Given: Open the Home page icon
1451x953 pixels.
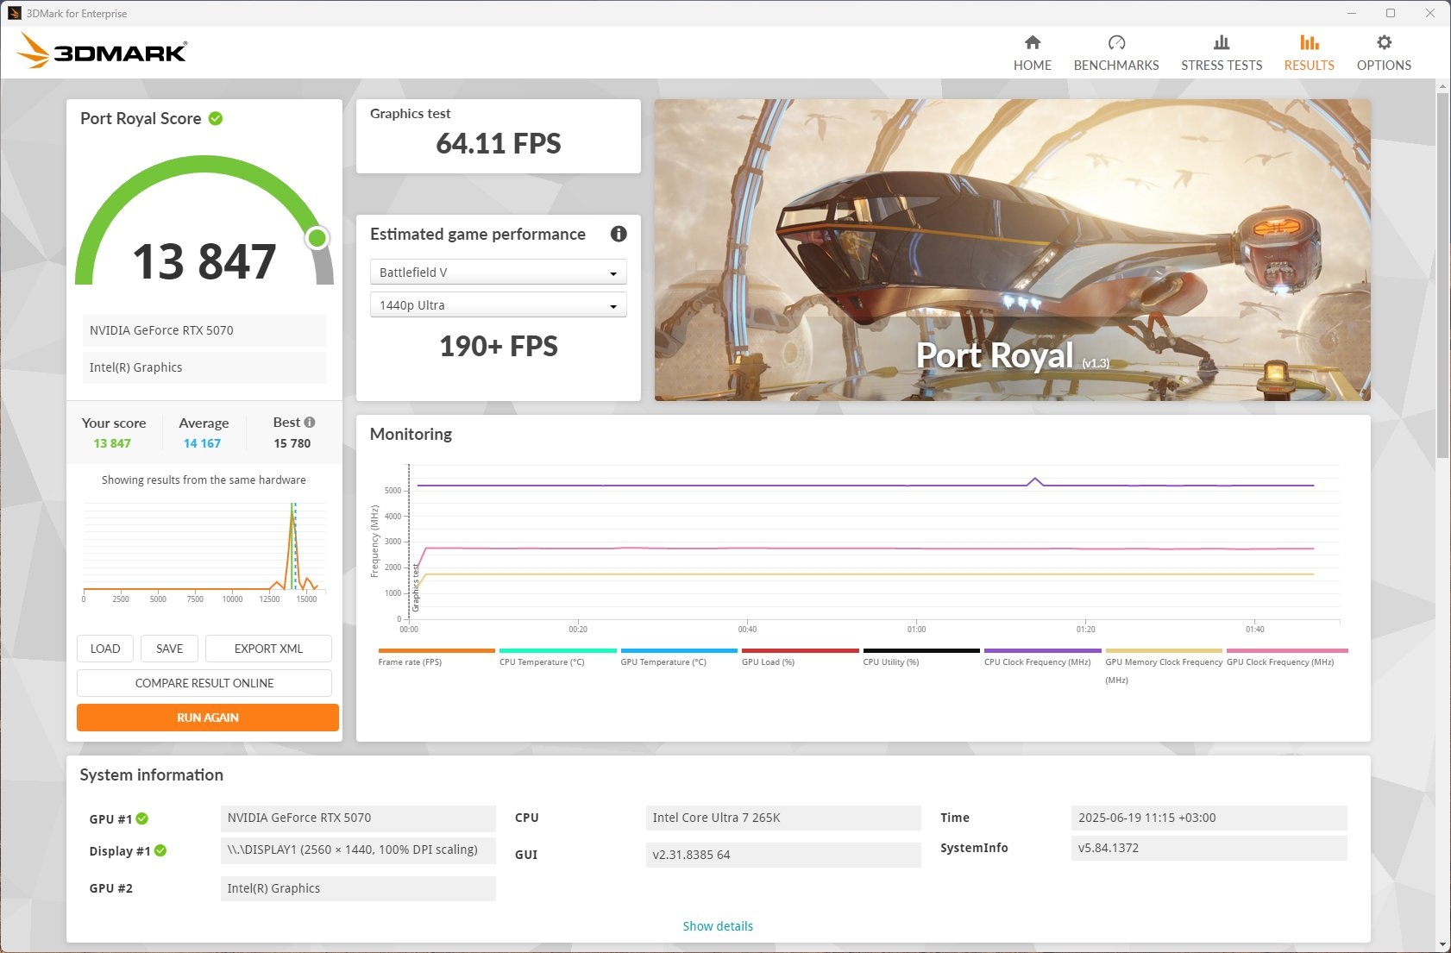Looking at the screenshot, I should 1032,42.
